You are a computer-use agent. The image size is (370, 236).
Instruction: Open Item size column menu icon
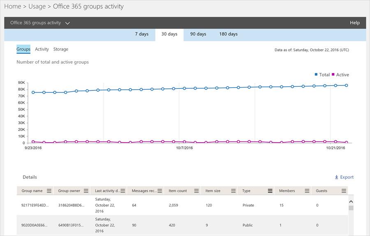[234, 191]
